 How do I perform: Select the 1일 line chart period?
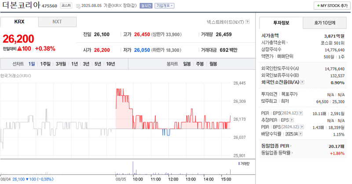click(x=31, y=64)
